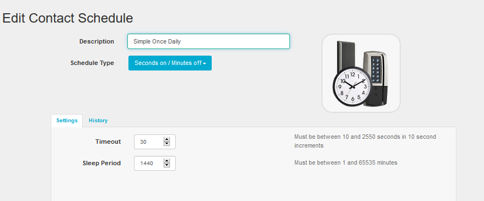Decrease Sleep Period with the down arrow

(166, 165)
